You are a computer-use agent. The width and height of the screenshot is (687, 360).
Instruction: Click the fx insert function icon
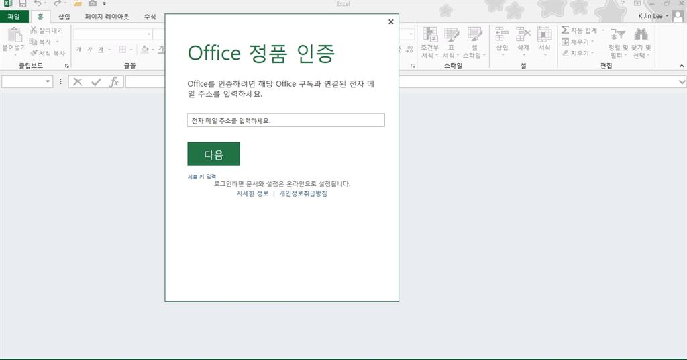tap(114, 81)
